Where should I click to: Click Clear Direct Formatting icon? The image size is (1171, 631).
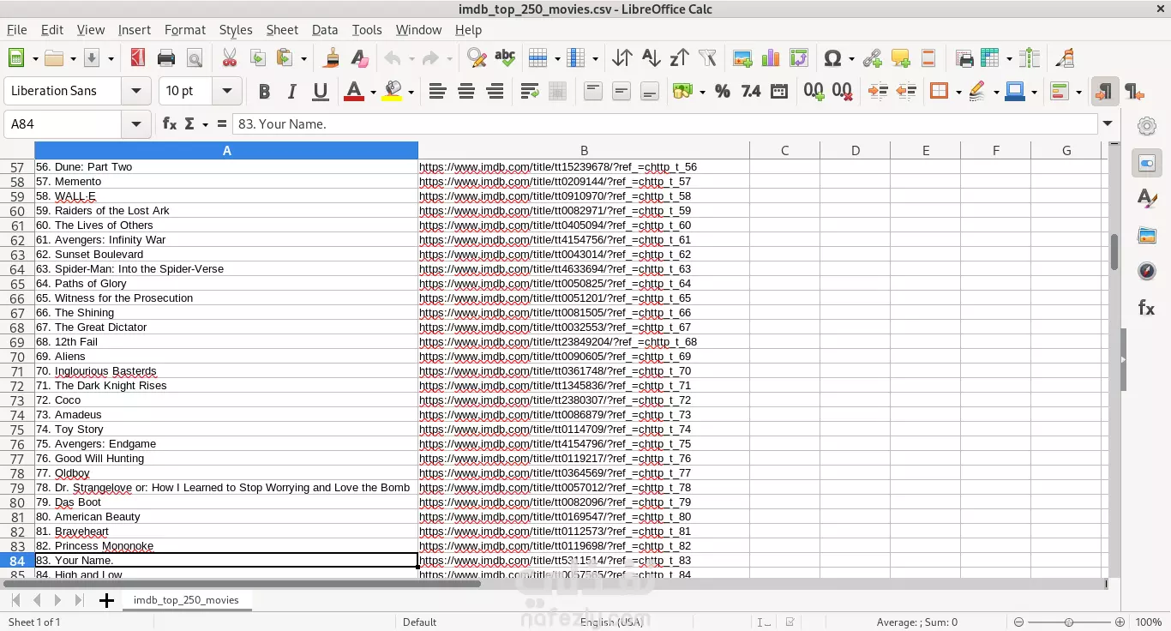360,58
